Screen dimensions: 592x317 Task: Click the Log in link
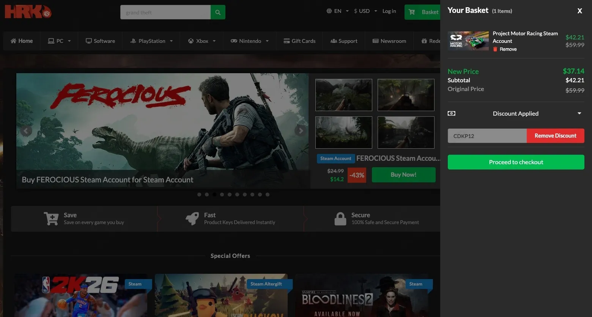pos(389,11)
